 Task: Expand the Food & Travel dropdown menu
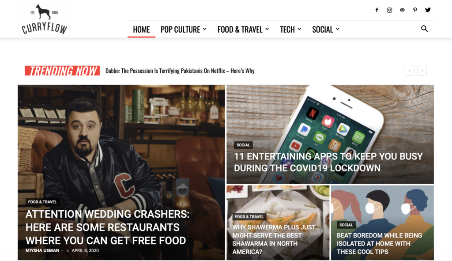[243, 30]
